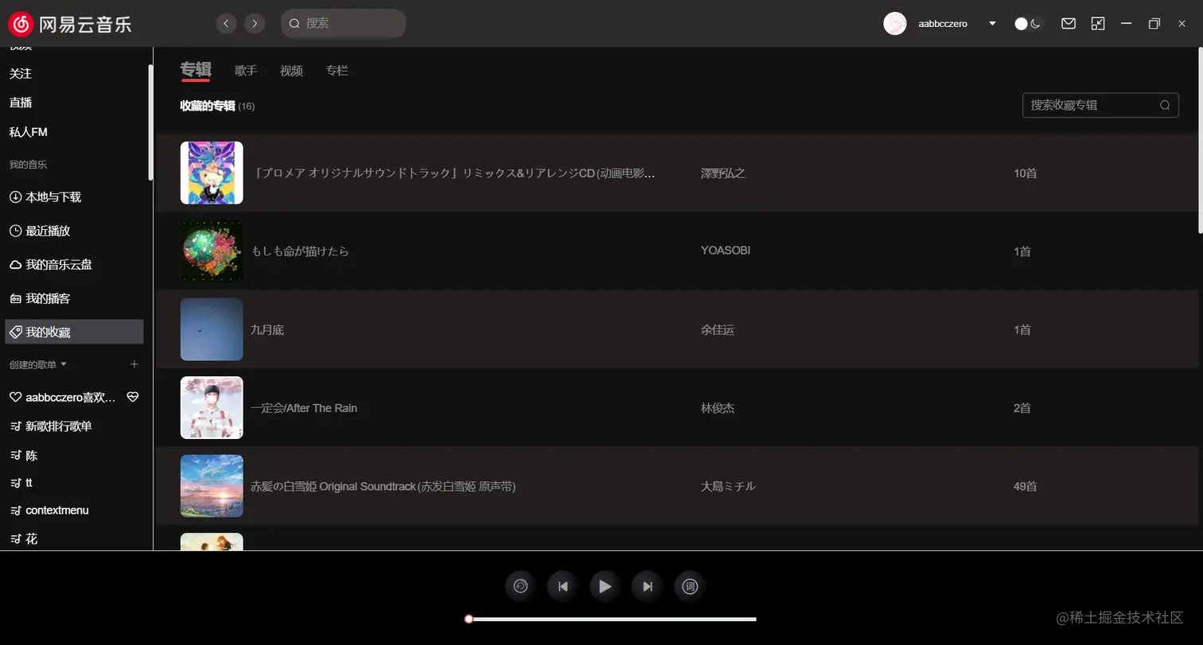The image size is (1203, 645).
Task: Click the 10首 track count
Action: click(x=1025, y=173)
